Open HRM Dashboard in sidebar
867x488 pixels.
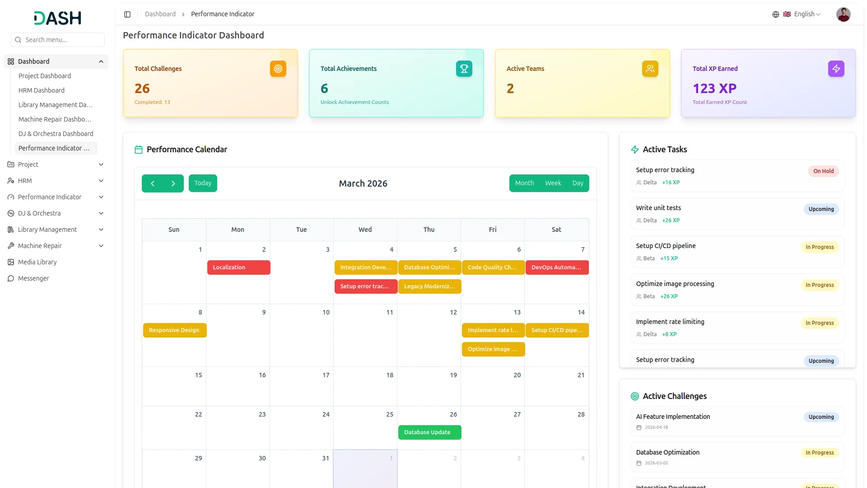(42, 90)
